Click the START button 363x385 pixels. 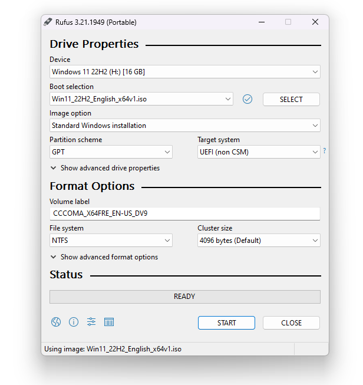coord(226,323)
